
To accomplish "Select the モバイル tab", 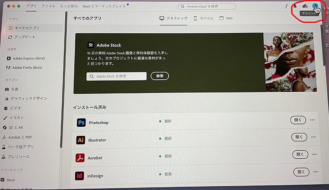I will coord(203,18).
